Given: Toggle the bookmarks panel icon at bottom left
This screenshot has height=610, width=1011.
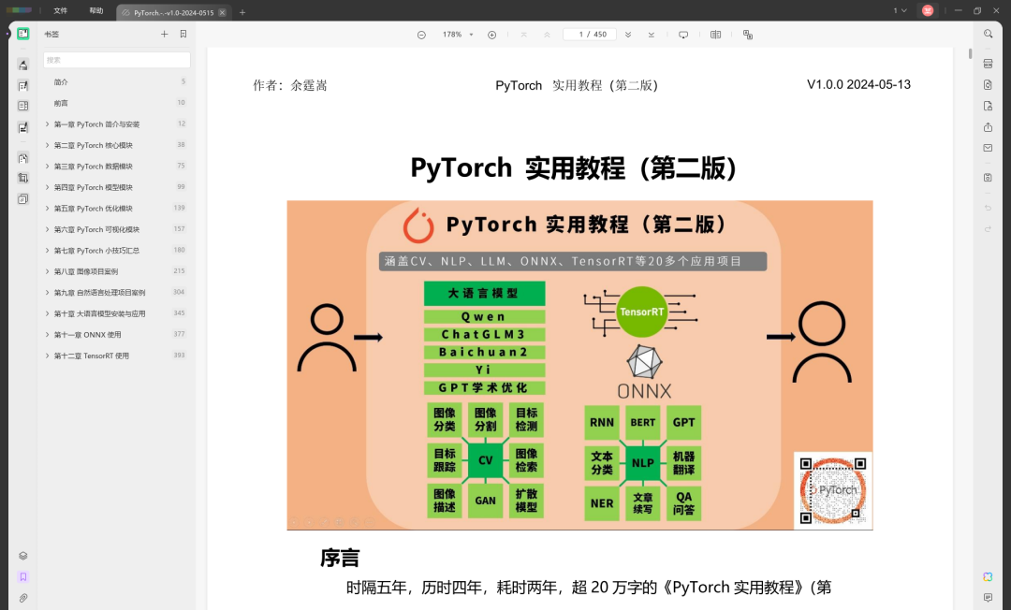Looking at the screenshot, I should pos(23,577).
